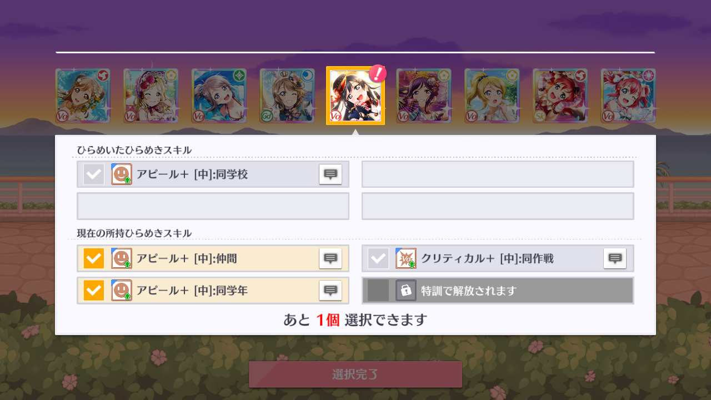Open the アピール+ [中]:同学校 skill description bubble
Image resolution: width=711 pixels, height=400 pixels.
pos(331,174)
